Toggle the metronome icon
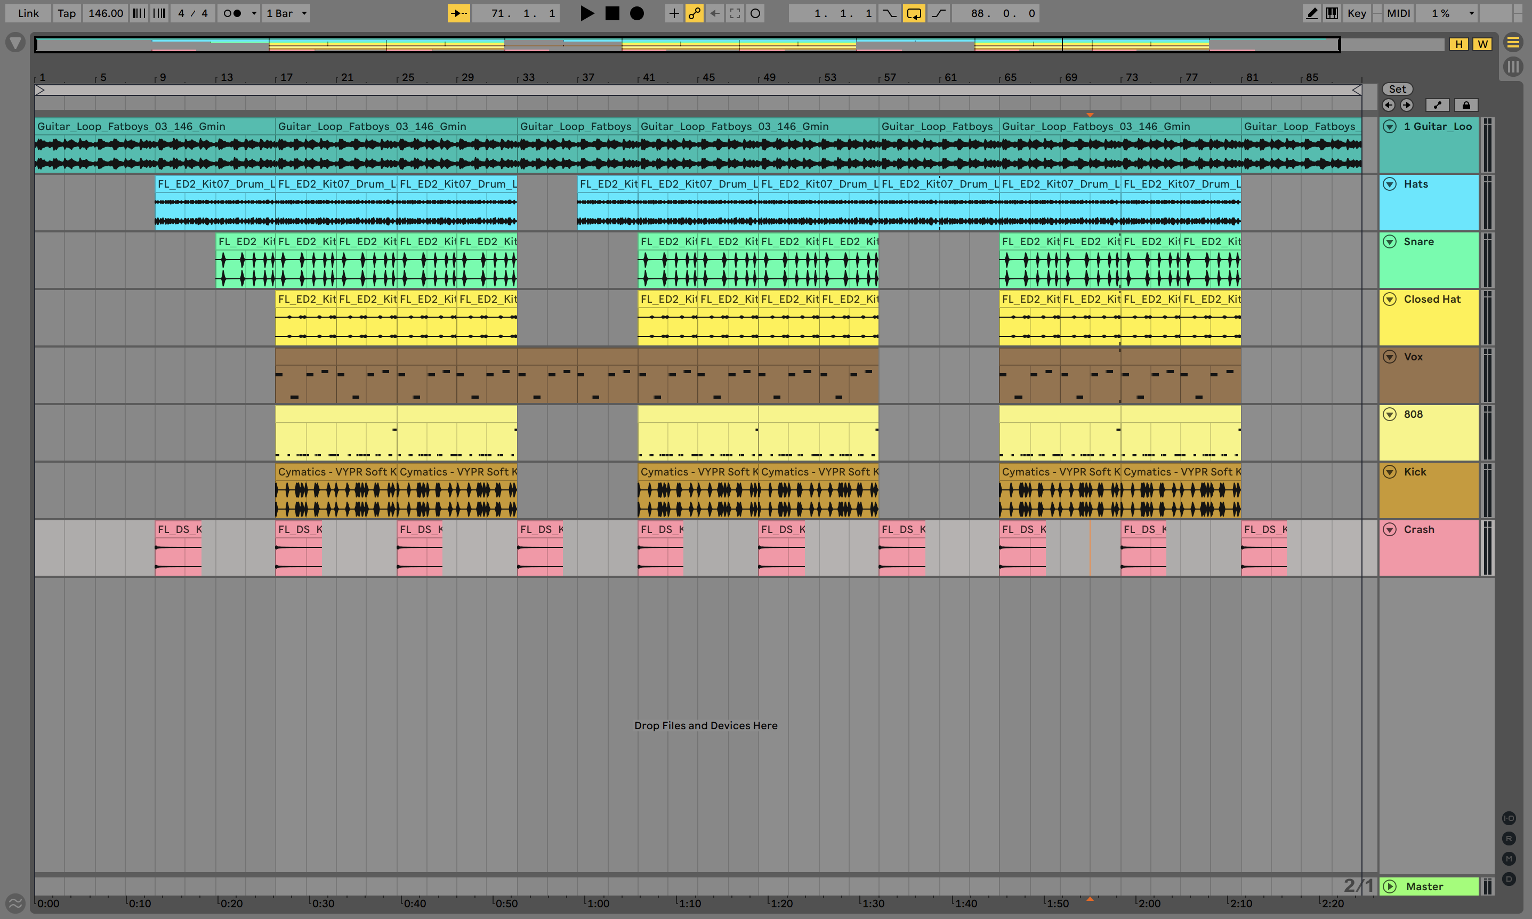The height and width of the screenshot is (919, 1532). click(232, 13)
